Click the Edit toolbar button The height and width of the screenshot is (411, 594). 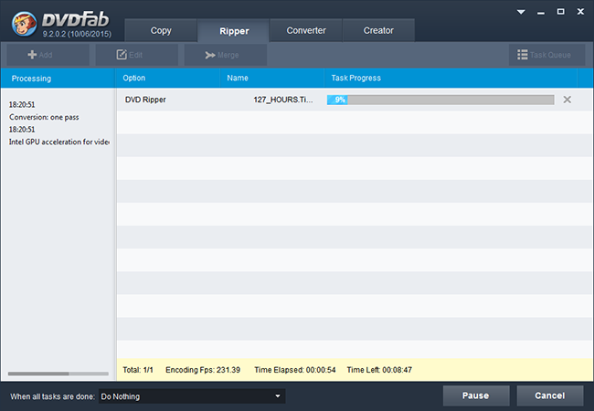(137, 55)
